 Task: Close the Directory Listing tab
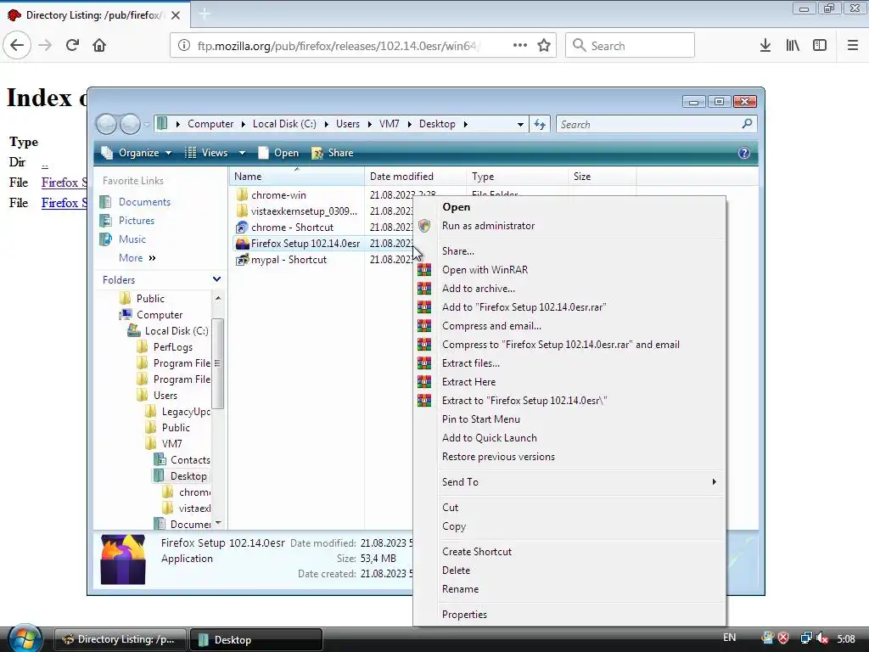176,15
